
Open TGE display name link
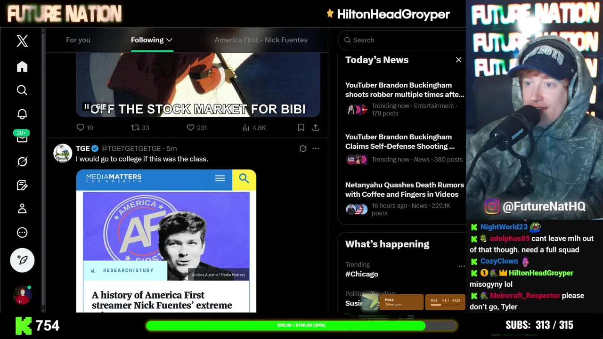point(83,148)
